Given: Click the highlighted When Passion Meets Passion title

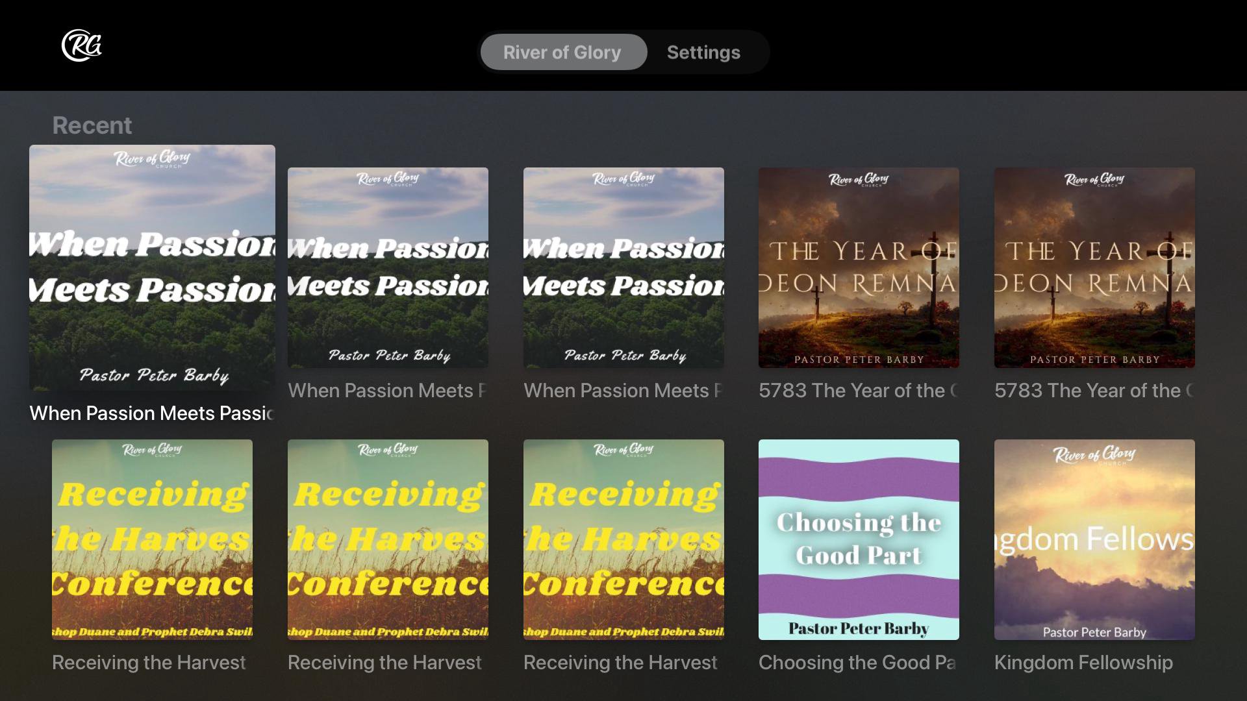Looking at the screenshot, I should [152, 413].
